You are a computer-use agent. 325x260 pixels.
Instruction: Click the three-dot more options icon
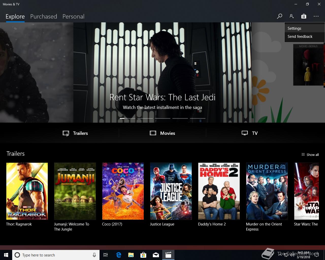[316, 16]
